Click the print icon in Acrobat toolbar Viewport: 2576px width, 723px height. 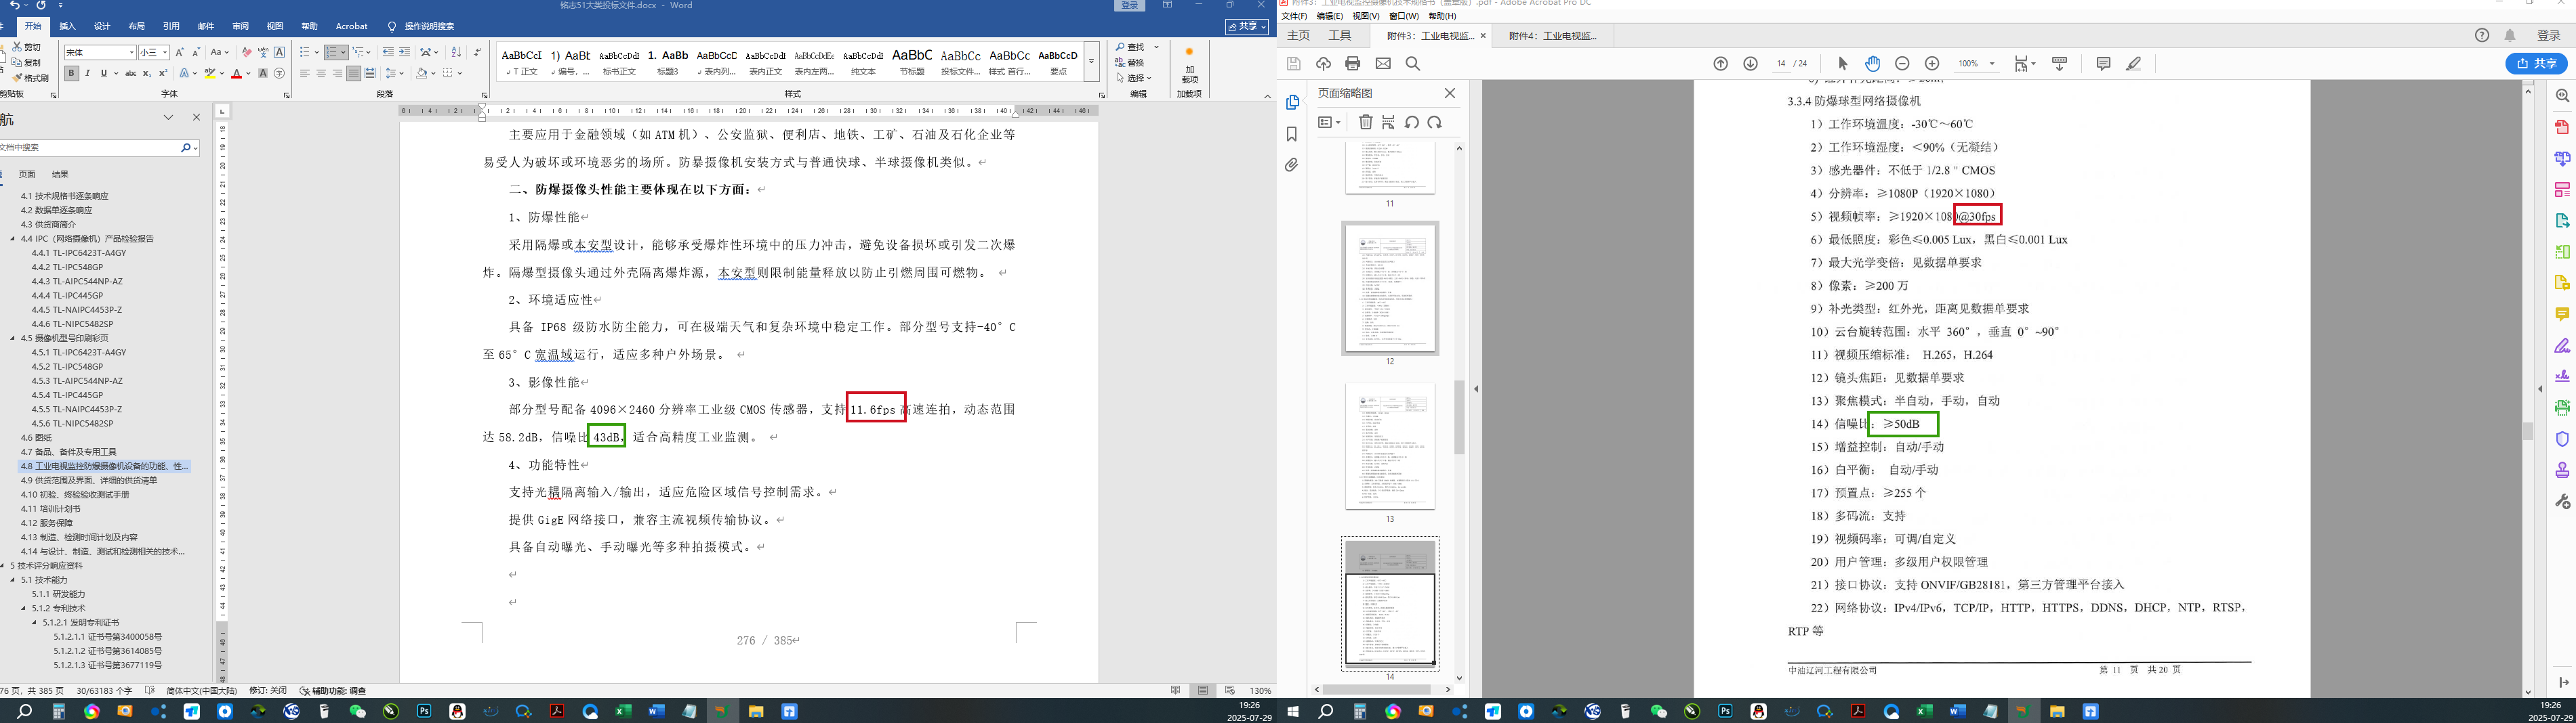1353,63
